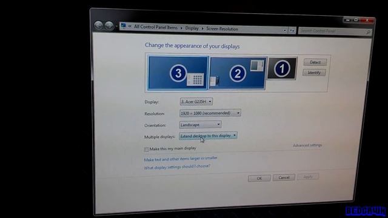Click the Apply button
Screen dimensions: 388x218
[x=308, y=177]
